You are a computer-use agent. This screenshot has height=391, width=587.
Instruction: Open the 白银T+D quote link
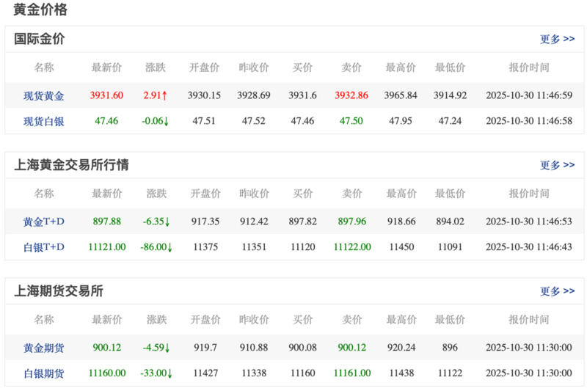coord(44,247)
